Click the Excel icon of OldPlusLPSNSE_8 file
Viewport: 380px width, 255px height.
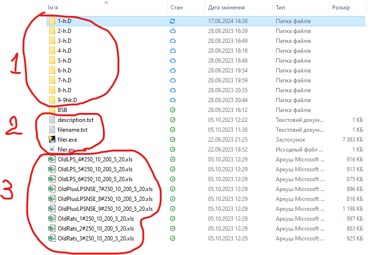(x=52, y=199)
